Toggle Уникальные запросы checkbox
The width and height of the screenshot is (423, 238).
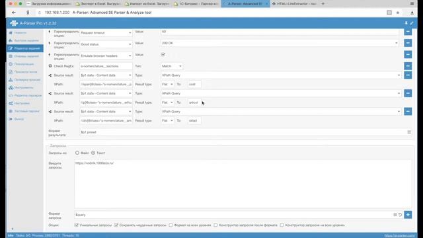[77, 225]
